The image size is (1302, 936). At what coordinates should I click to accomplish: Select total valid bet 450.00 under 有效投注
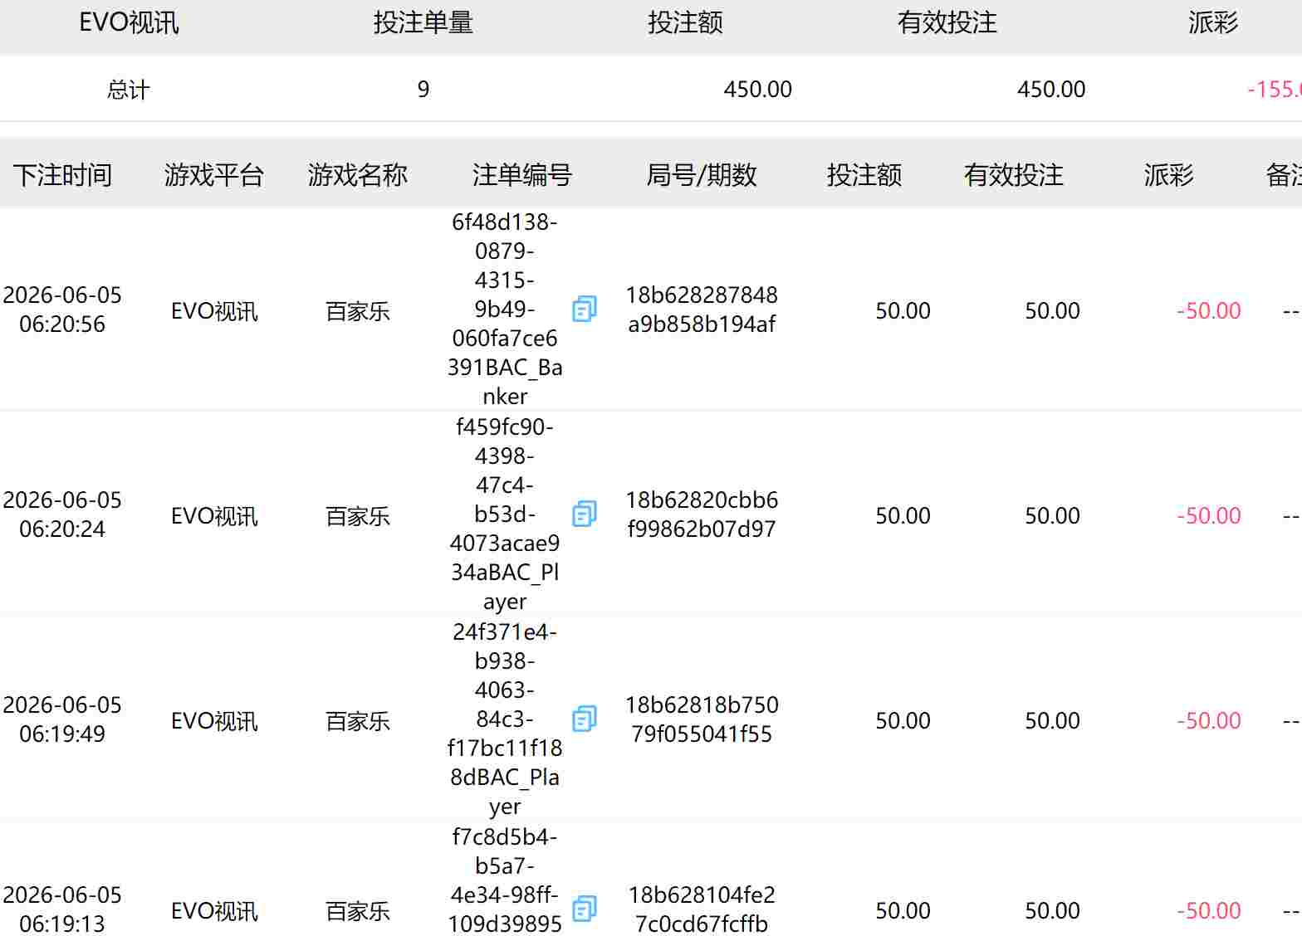point(1051,90)
